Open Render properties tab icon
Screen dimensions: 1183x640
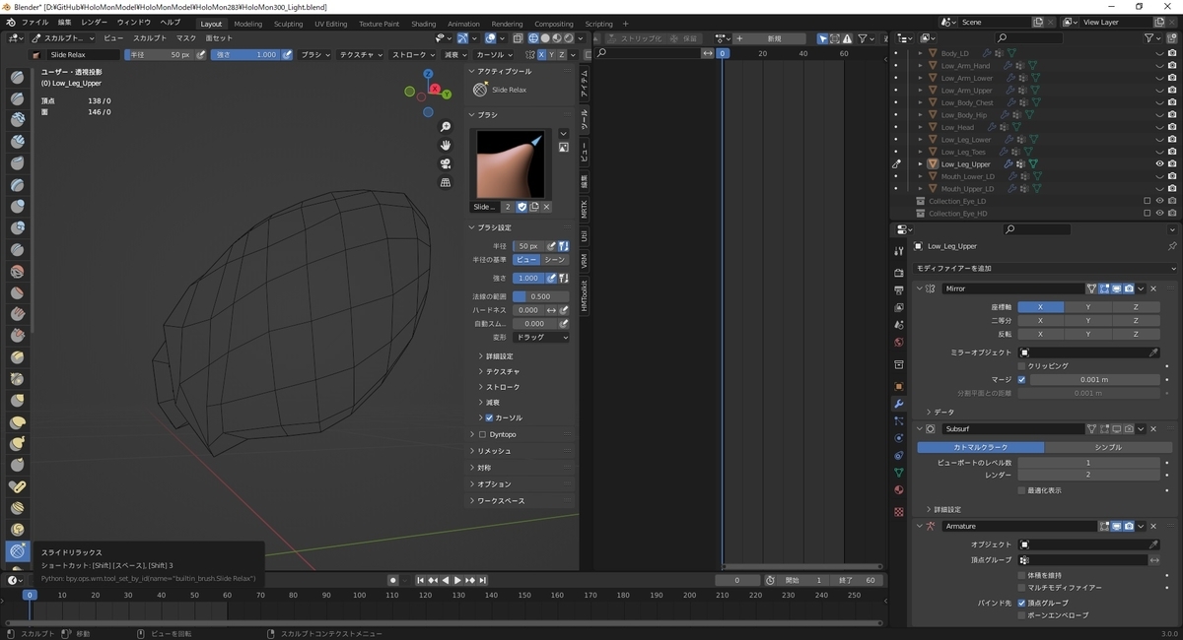[x=898, y=273]
